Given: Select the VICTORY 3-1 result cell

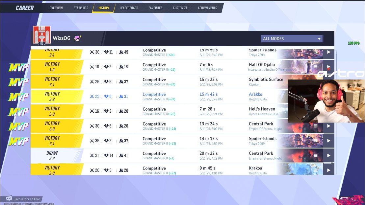Looking at the screenshot, I should pos(57,141).
